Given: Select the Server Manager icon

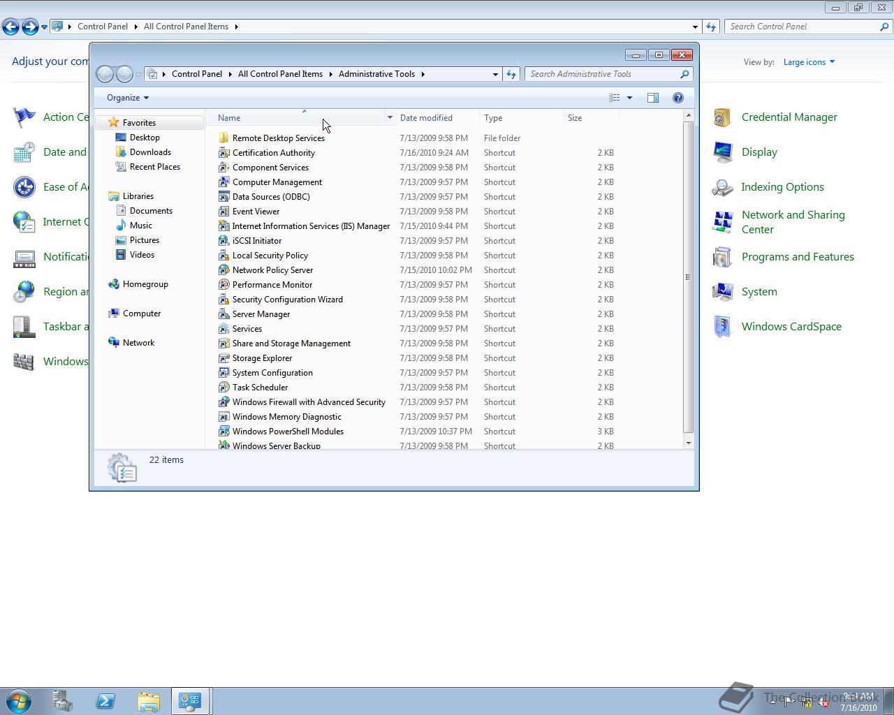Looking at the screenshot, I should pyautogui.click(x=223, y=314).
